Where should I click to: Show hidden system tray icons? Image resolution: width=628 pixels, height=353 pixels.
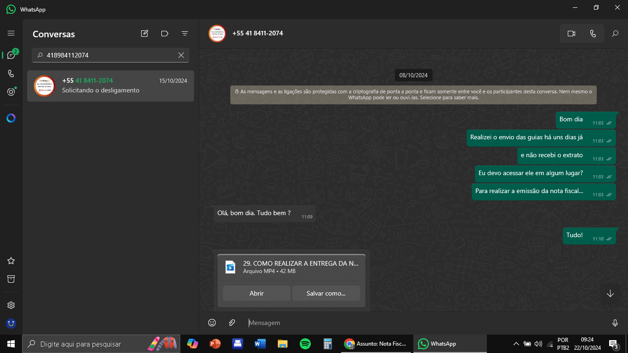pos(516,344)
